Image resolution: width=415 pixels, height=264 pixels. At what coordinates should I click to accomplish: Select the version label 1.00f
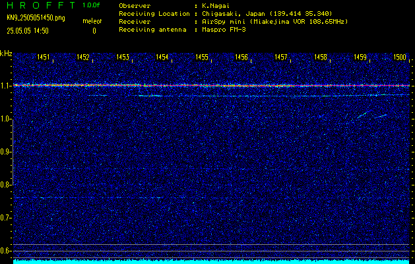[x=91, y=5]
